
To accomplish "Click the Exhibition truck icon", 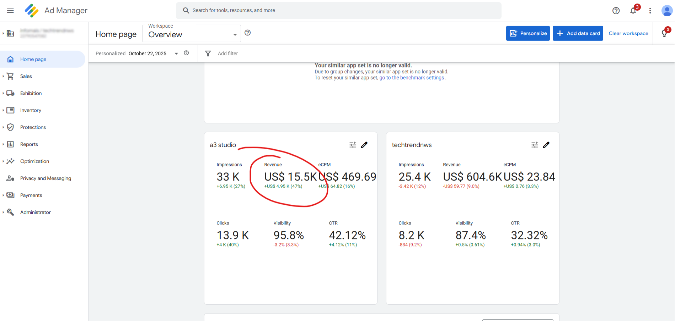I will [x=10, y=93].
